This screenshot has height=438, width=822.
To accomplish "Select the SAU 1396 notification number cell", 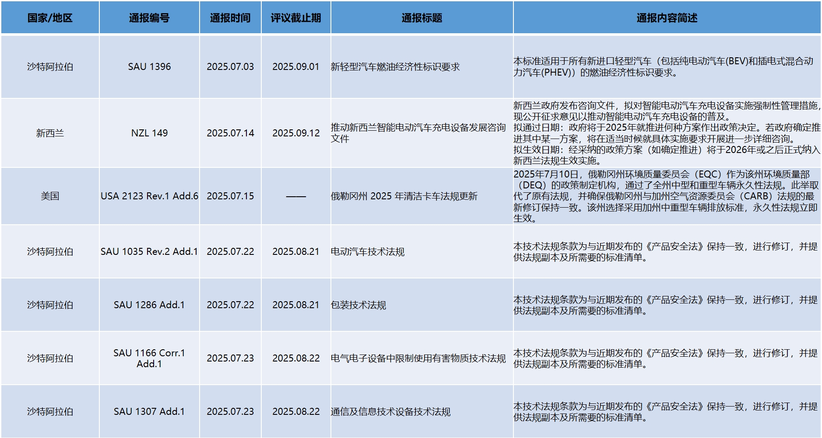I will pyautogui.click(x=149, y=67).
